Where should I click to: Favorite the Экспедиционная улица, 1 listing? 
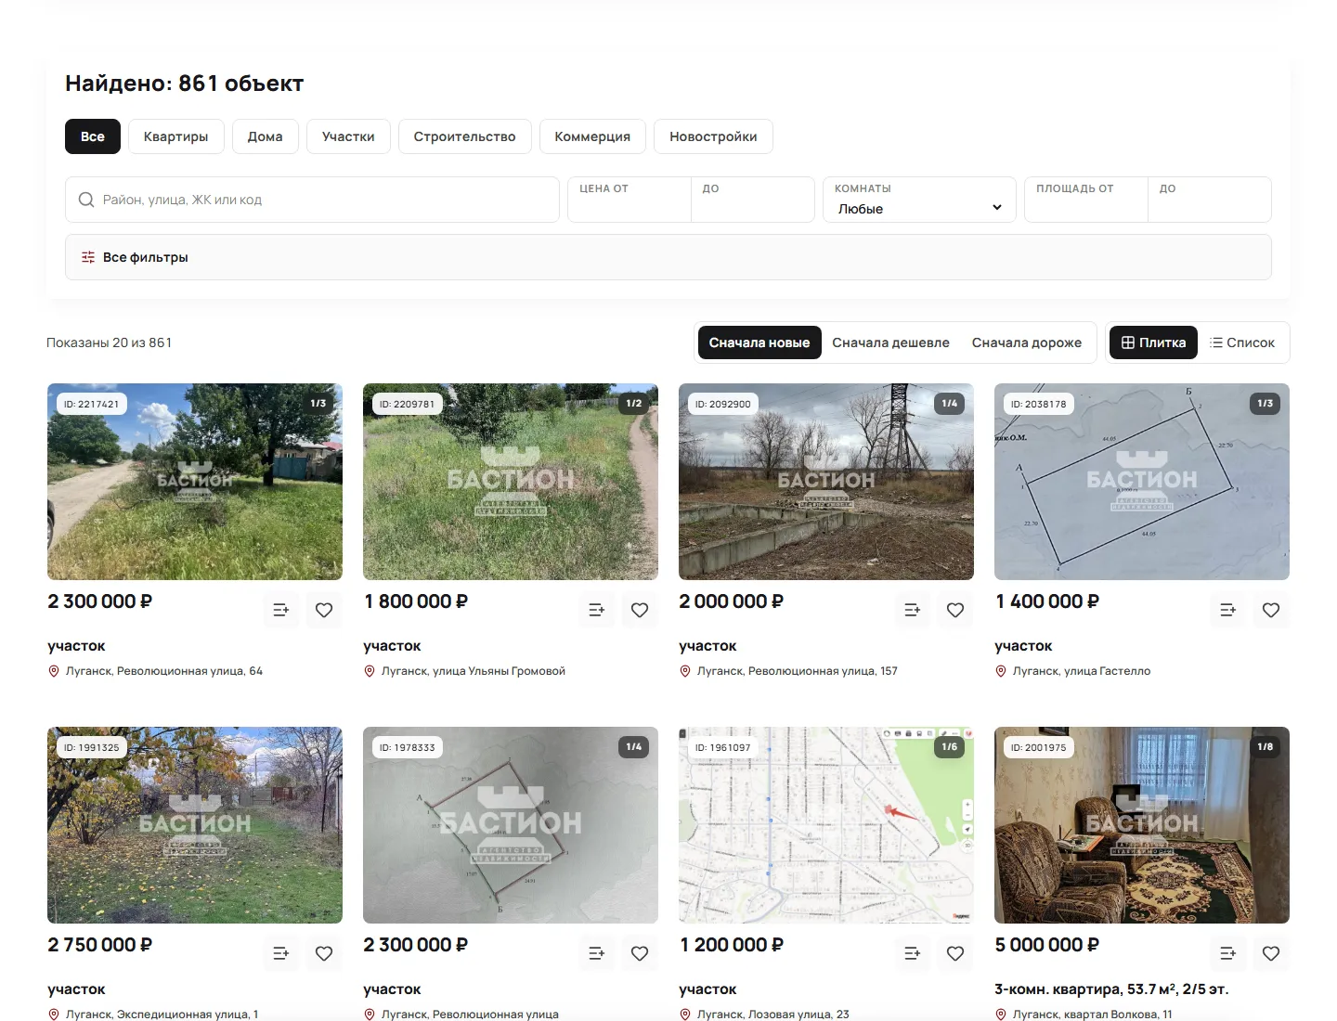pos(324,953)
